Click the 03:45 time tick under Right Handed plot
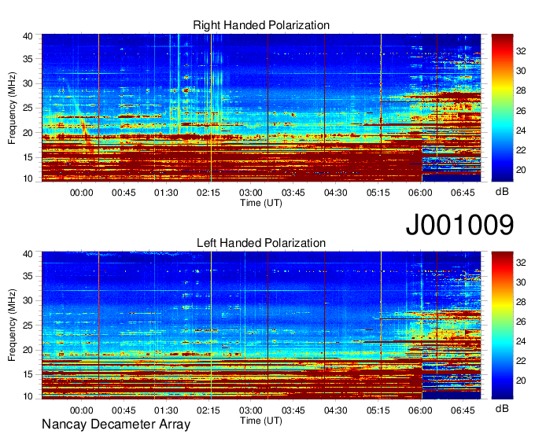This screenshot has width=535, height=434. pos(293,193)
